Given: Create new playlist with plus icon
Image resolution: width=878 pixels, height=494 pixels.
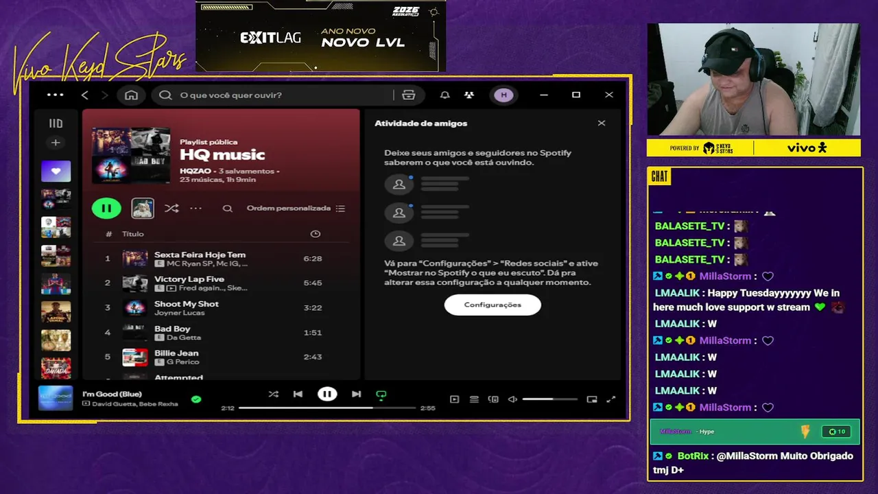Looking at the screenshot, I should tap(56, 143).
